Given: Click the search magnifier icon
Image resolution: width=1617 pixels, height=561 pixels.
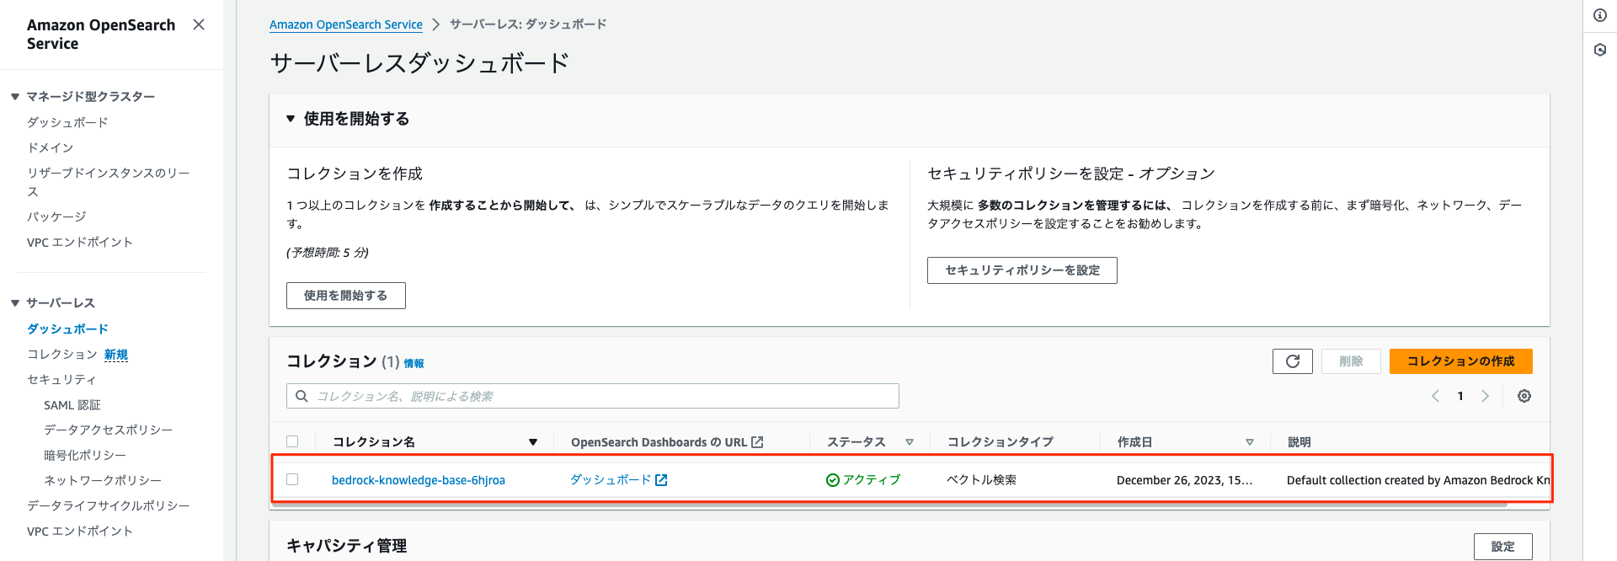Looking at the screenshot, I should [x=302, y=396].
